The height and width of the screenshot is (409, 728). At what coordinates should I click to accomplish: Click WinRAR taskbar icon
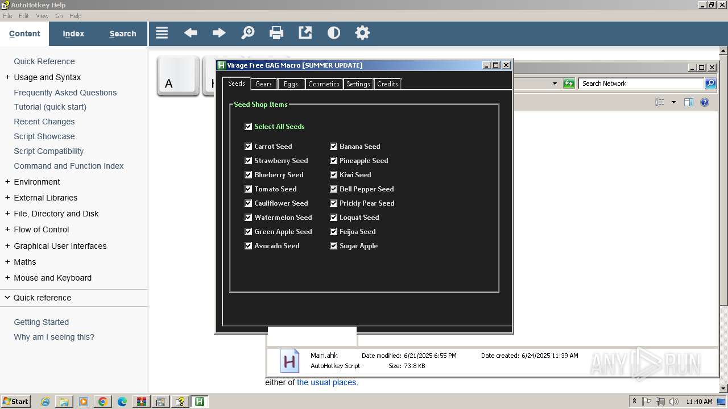pos(141,402)
